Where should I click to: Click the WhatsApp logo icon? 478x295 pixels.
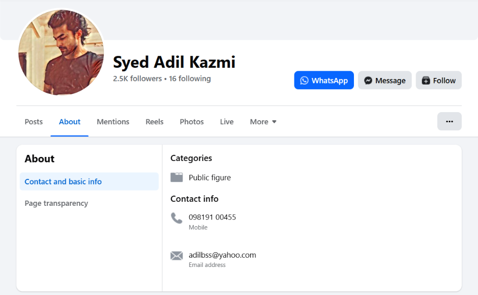[x=304, y=81]
